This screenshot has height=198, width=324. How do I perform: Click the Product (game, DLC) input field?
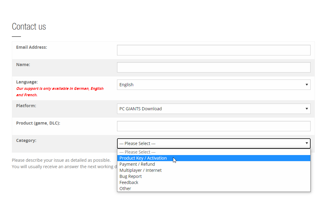click(214, 126)
